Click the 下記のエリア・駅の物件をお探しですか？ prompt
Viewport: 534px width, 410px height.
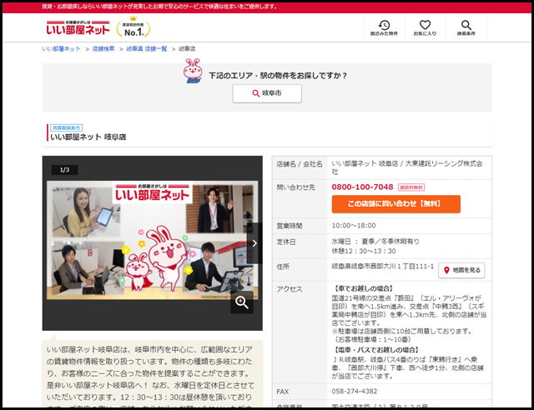(x=278, y=76)
